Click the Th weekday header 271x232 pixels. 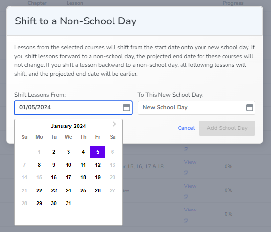coord(83,137)
